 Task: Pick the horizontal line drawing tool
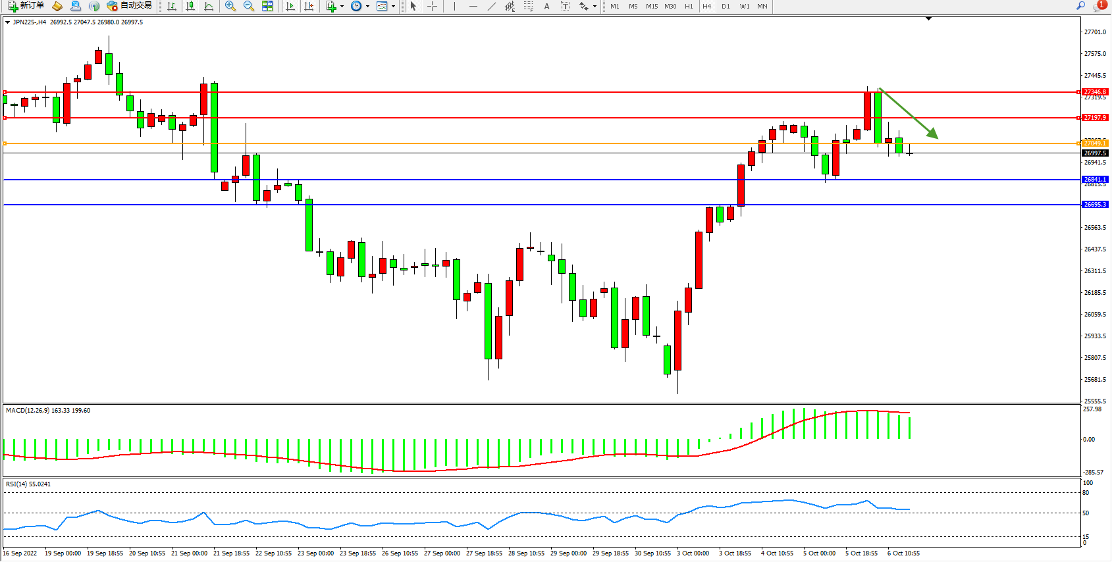point(473,6)
